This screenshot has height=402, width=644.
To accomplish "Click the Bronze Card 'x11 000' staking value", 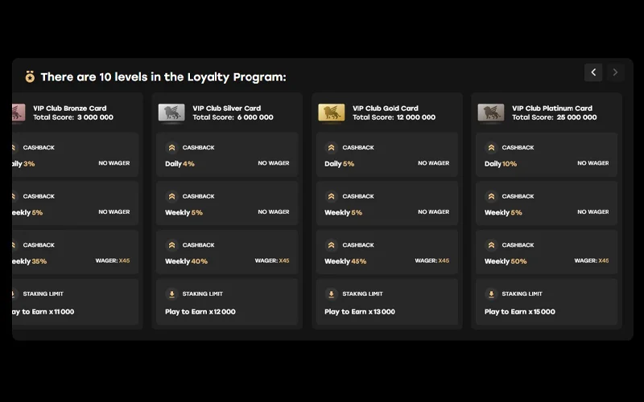I will pyautogui.click(x=62, y=312).
